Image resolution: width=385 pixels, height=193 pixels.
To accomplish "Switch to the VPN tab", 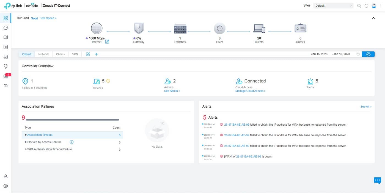I will click(x=75, y=54).
